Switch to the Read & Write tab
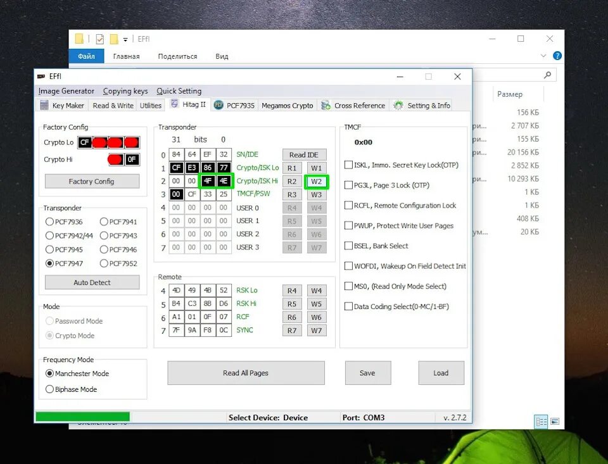This screenshot has height=464, width=608. [113, 106]
